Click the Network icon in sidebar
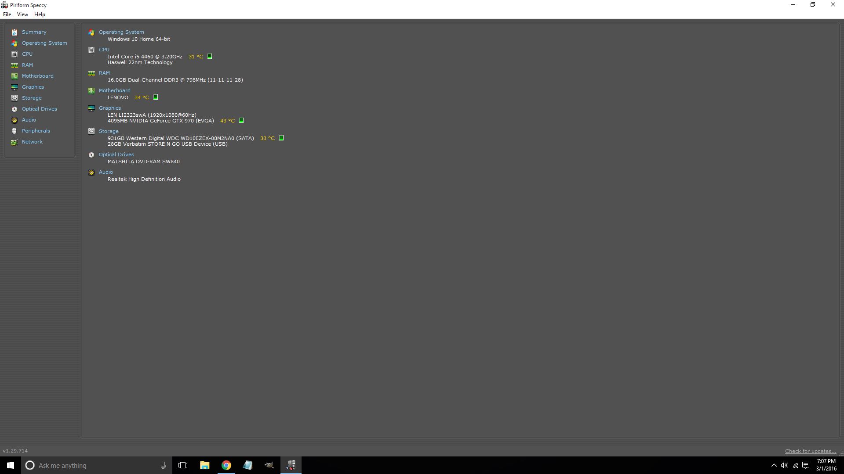 click(x=15, y=142)
